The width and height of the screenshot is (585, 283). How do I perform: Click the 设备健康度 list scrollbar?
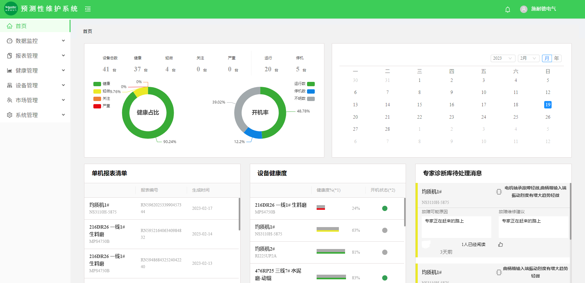click(x=405, y=212)
